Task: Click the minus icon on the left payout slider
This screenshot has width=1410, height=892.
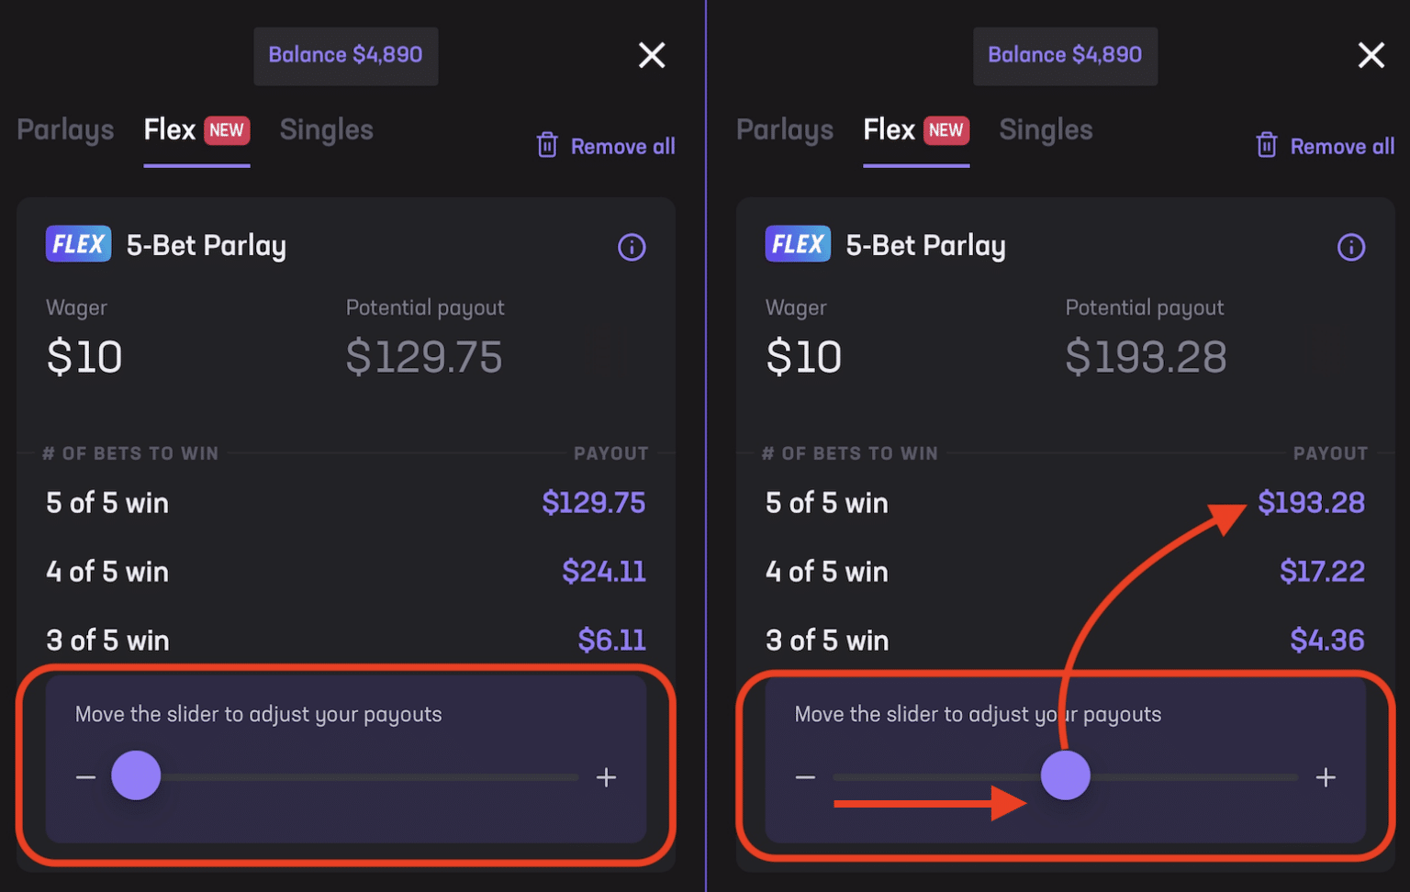Action: (x=85, y=776)
